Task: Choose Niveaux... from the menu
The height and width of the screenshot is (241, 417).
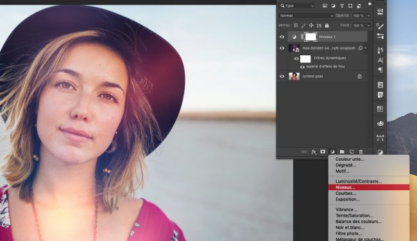Action: pyautogui.click(x=369, y=187)
